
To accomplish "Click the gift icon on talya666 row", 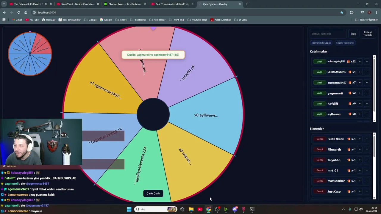I will pos(349,160).
